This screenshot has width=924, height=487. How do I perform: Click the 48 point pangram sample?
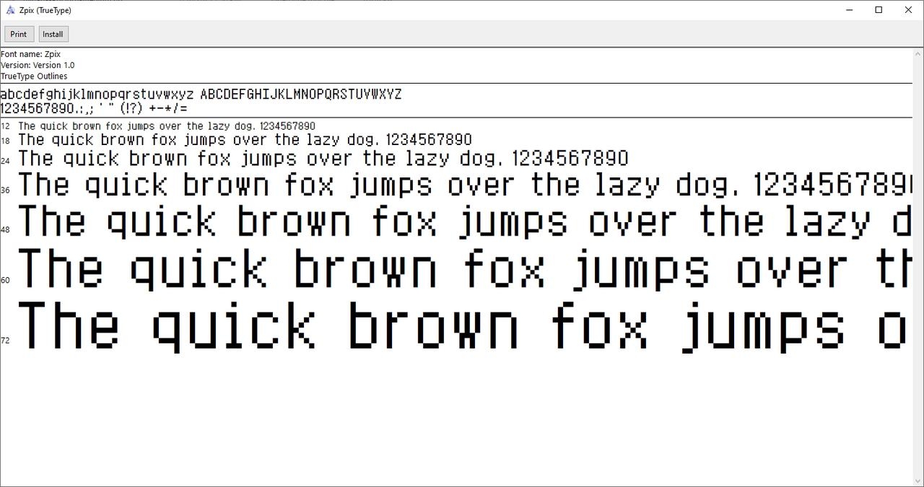462,221
